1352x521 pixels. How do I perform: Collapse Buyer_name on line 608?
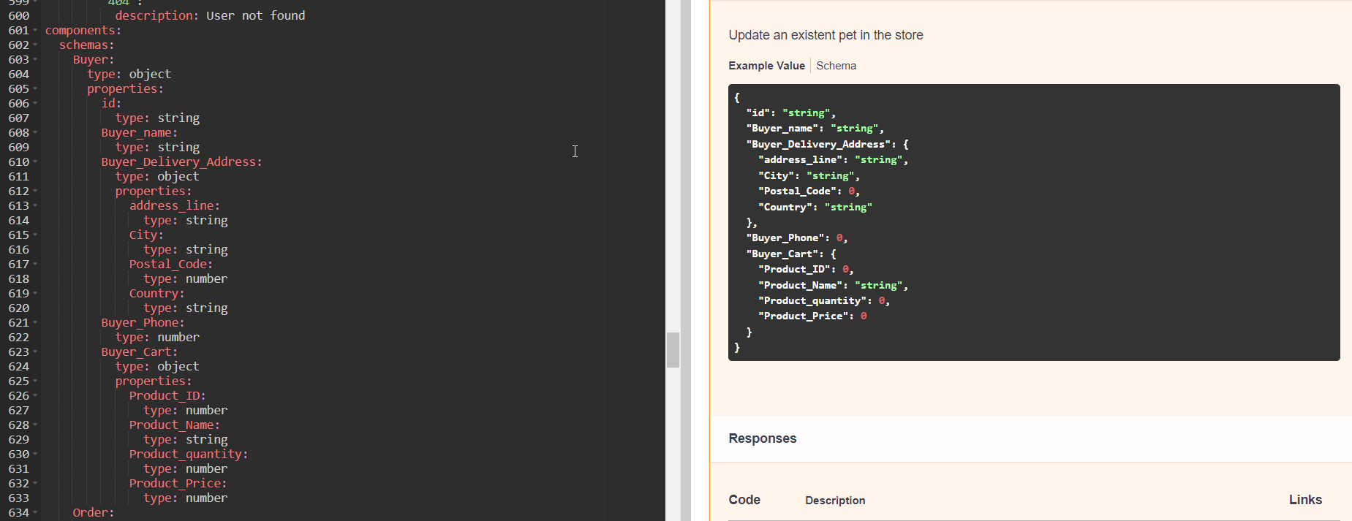tap(35, 133)
